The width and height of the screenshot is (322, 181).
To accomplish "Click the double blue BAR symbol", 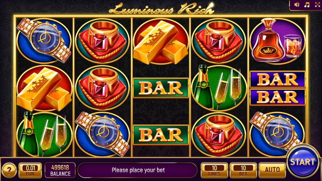I will 278,88.
